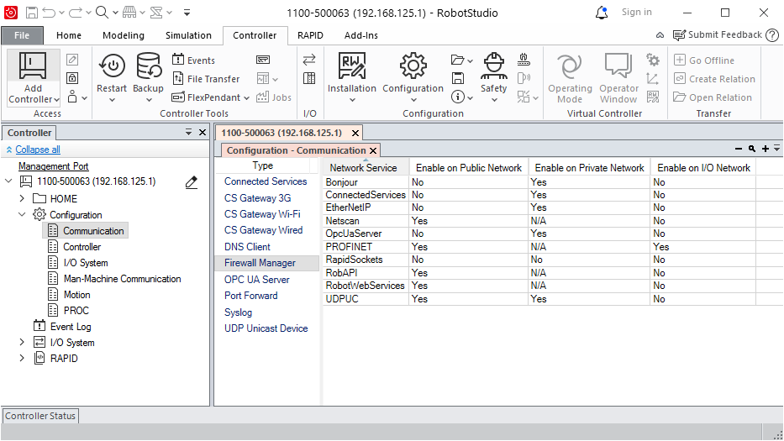Screen dimensions: 784x441
Task: Open the Backup tool
Action: click(149, 66)
